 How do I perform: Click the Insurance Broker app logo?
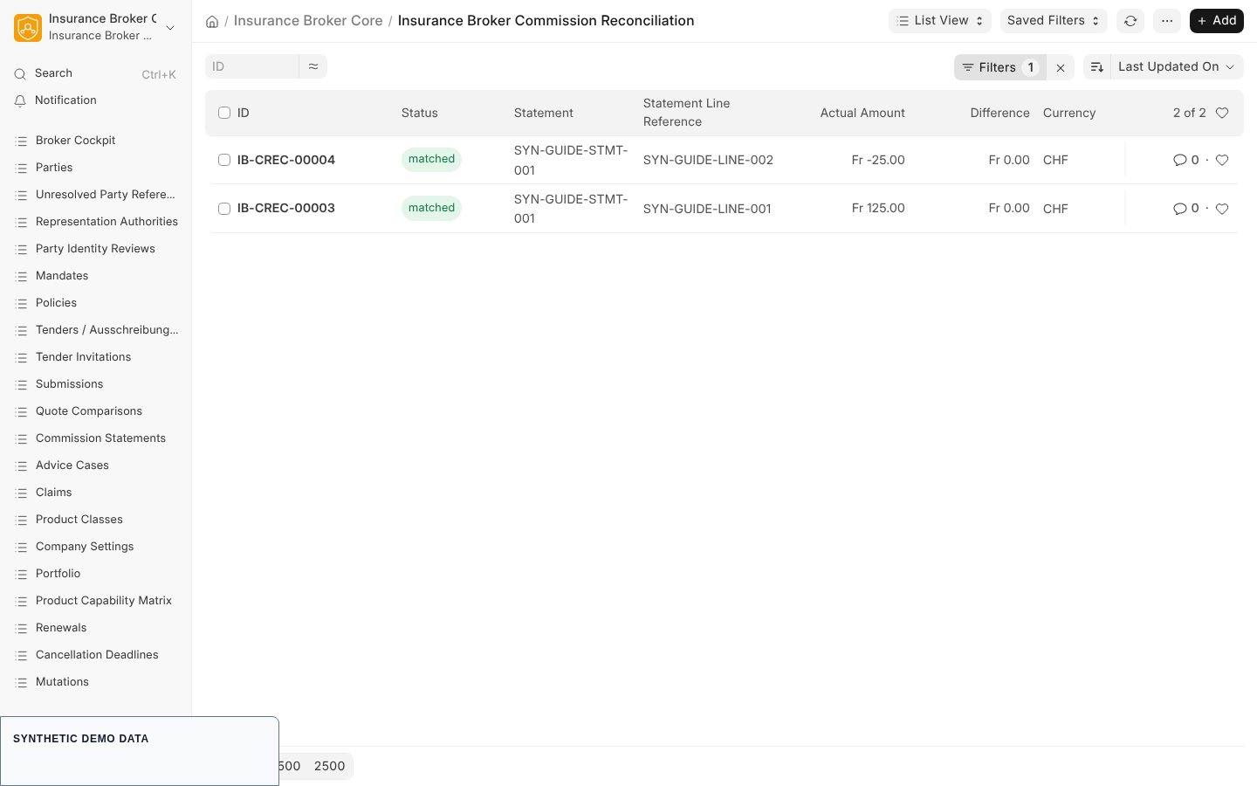28,28
